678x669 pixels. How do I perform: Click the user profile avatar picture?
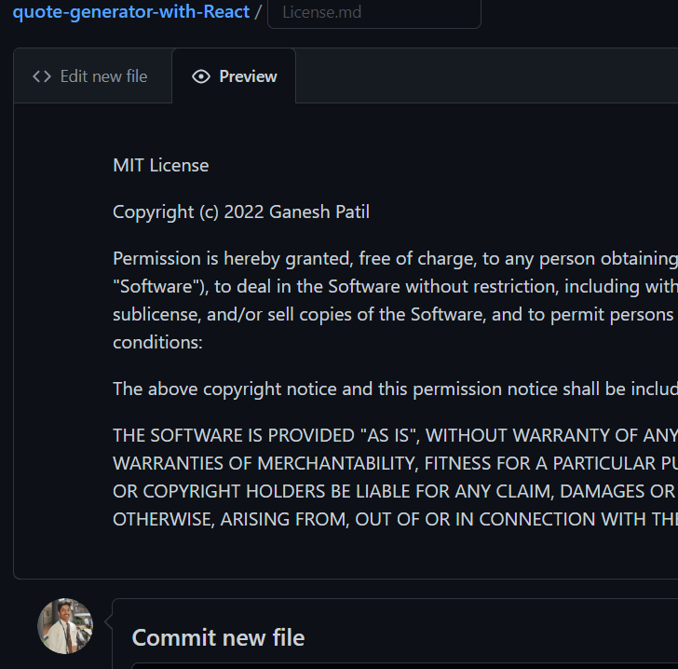point(65,625)
